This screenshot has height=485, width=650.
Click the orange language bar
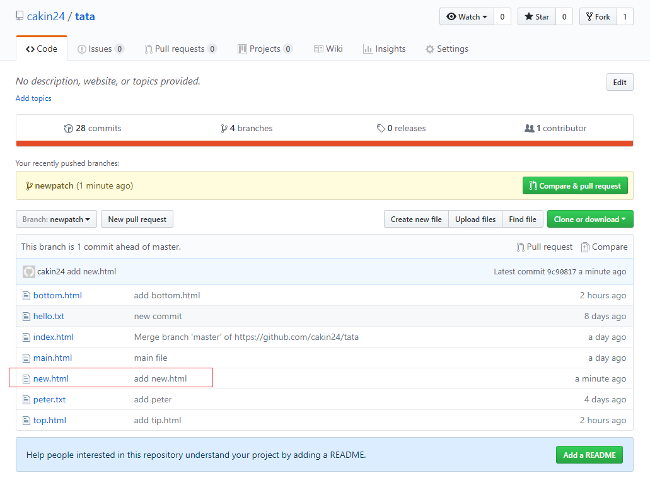325,143
